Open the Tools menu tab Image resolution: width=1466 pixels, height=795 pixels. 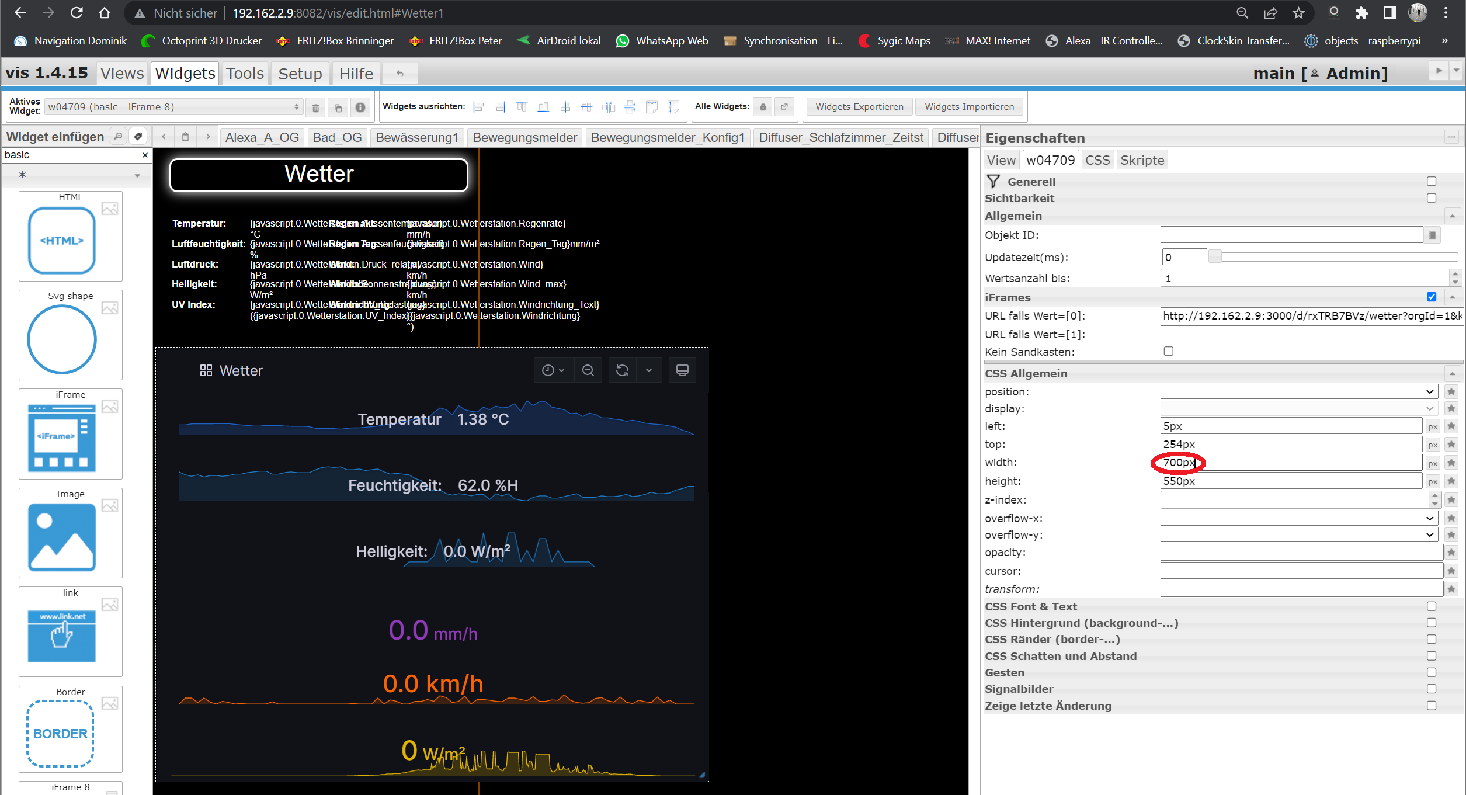[x=245, y=74]
